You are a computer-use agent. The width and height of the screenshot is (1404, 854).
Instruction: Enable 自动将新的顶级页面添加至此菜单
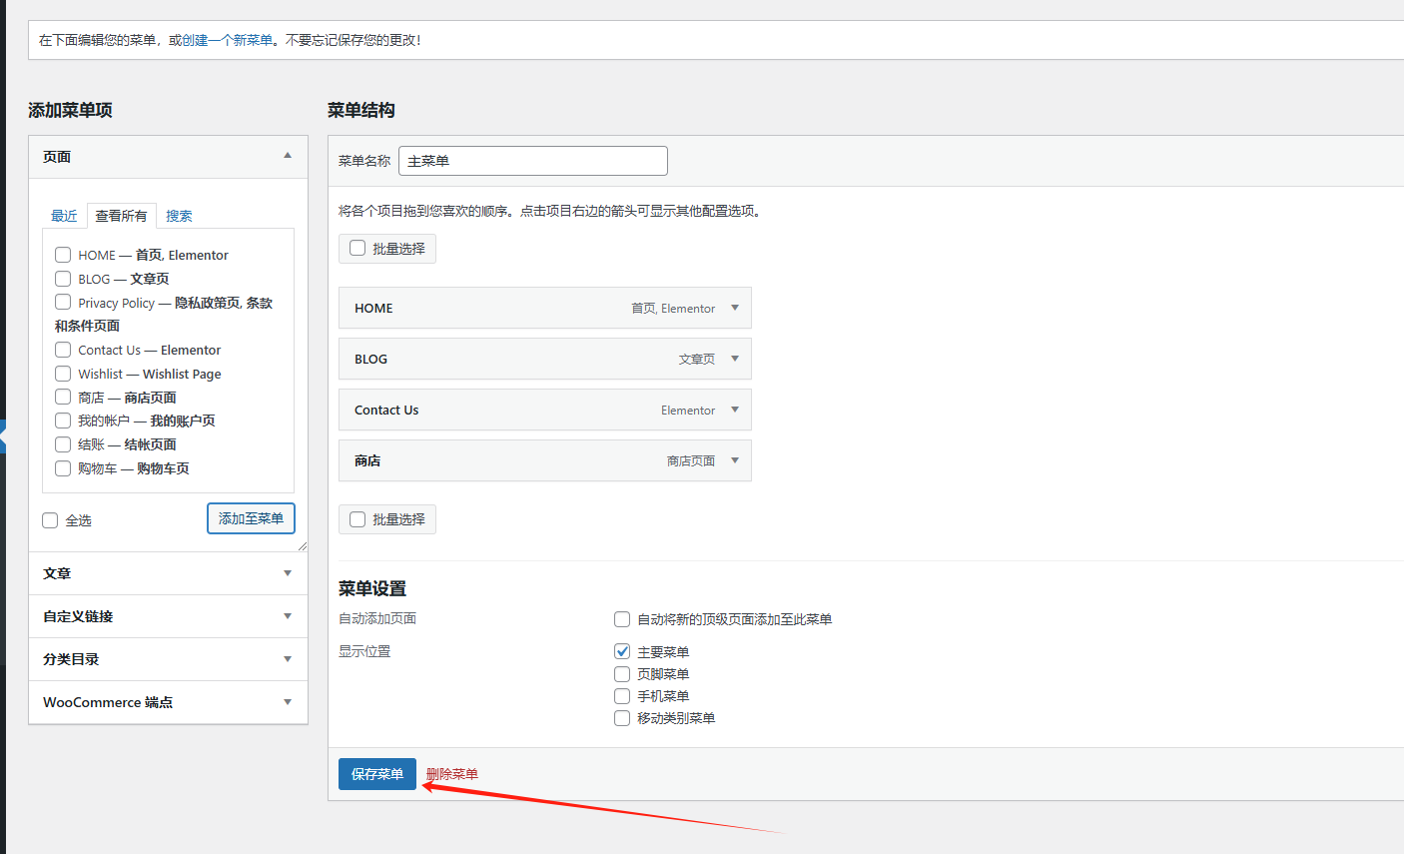pos(621,618)
